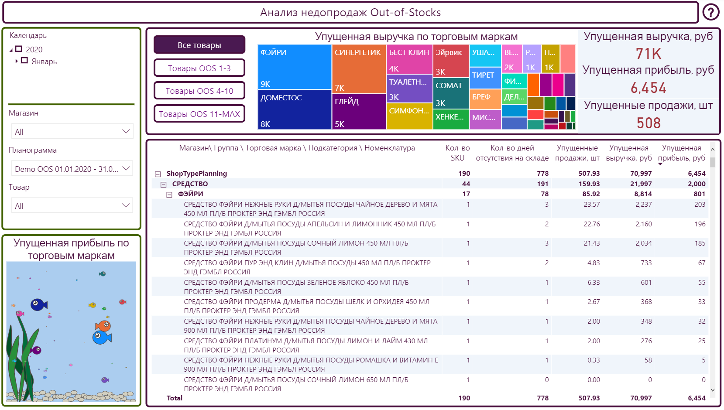Select the ПЛАТИНУМ ЛИМОН И ЛАЙМ row
This screenshot has height=410, width=724.
(430, 345)
